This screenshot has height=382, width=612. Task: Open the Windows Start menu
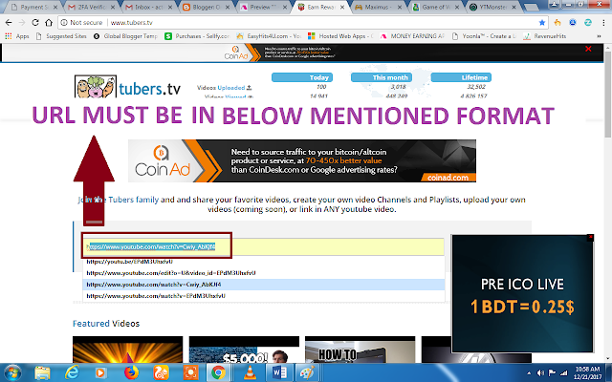tap(12, 373)
